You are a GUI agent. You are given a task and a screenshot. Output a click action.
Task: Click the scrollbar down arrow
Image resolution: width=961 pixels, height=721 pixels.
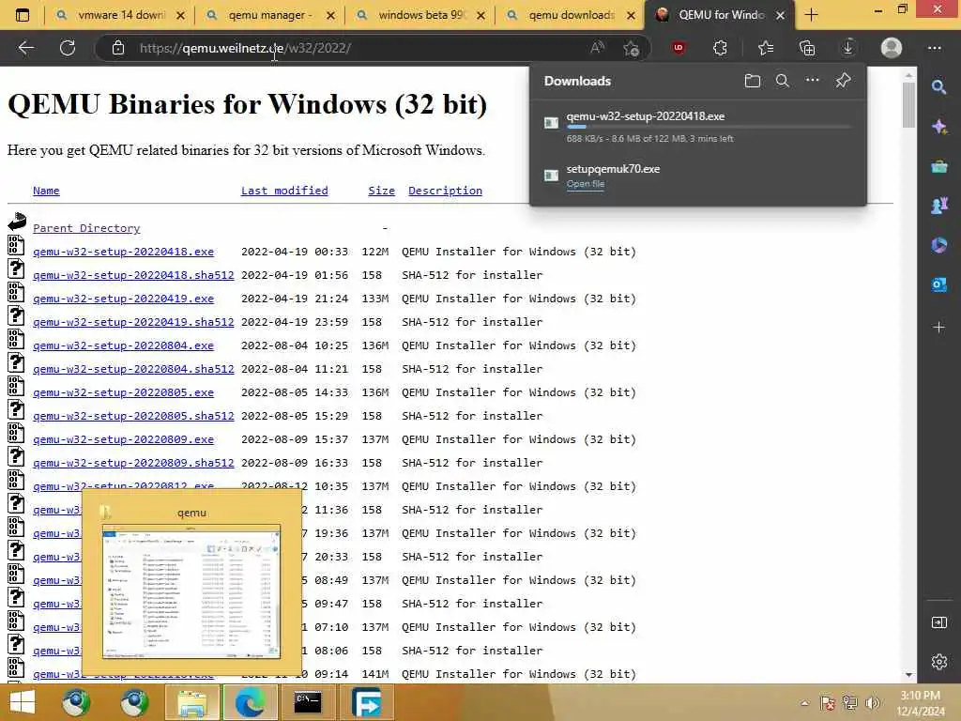[908, 675]
